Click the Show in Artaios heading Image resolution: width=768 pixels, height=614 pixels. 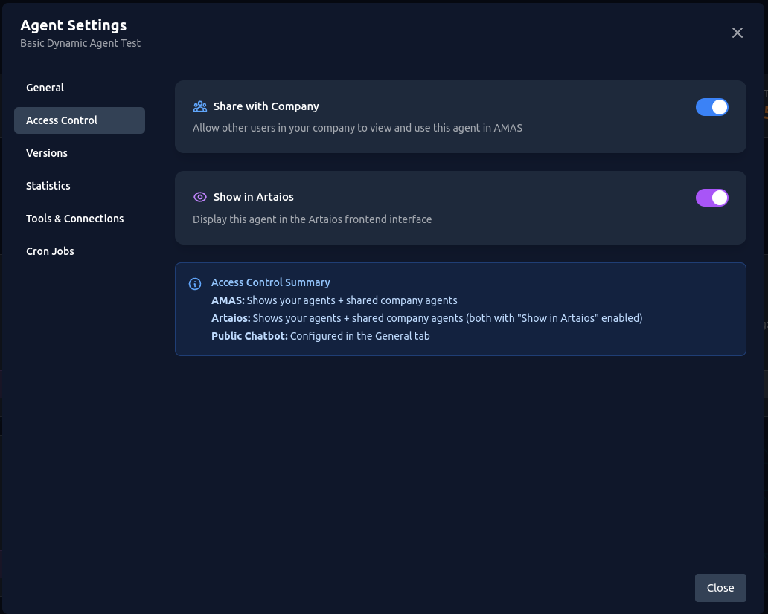point(253,197)
